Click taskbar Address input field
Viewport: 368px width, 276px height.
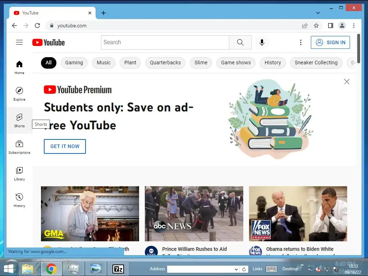(201, 269)
